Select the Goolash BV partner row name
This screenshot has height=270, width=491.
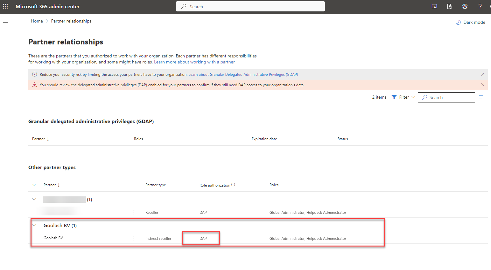(x=53, y=238)
